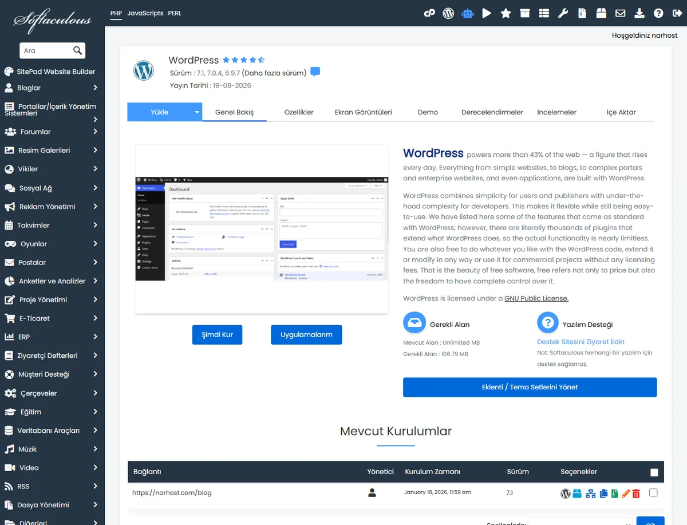Screen dimensions: 687x525
Task: Open the cPanel icon in top toolbar
Action: [x=429, y=13]
